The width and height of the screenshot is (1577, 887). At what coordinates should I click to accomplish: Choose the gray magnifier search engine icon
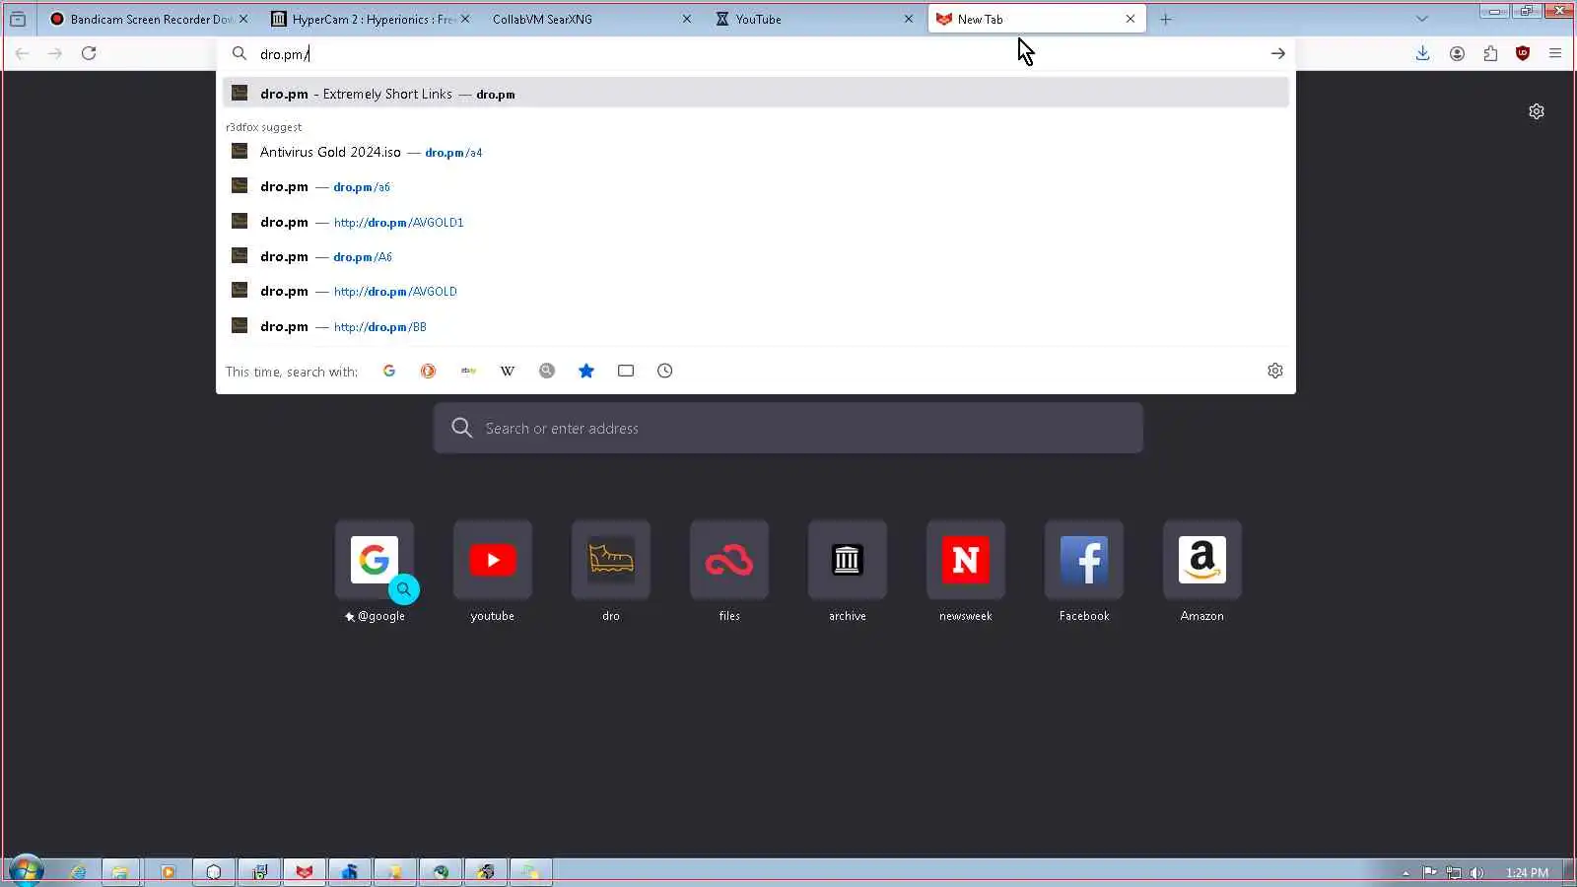[x=547, y=372]
